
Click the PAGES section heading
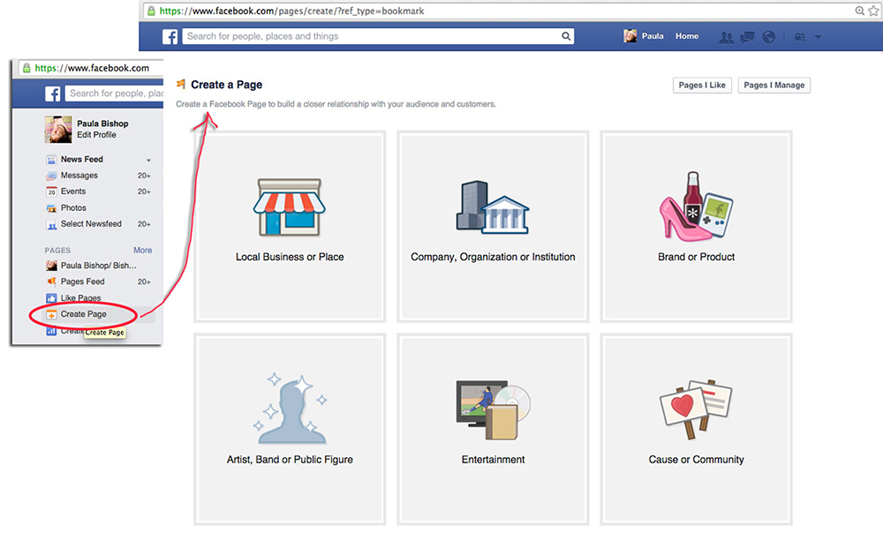click(x=57, y=251)
